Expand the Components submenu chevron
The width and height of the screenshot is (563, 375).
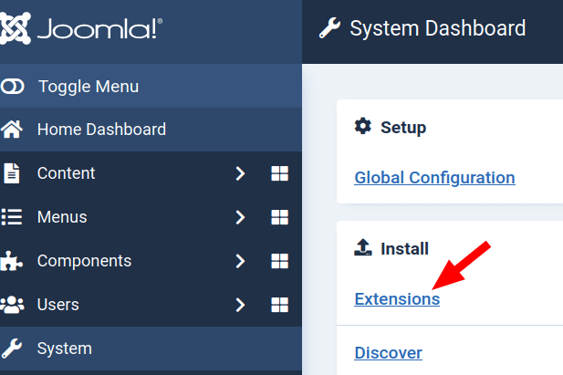240,261
